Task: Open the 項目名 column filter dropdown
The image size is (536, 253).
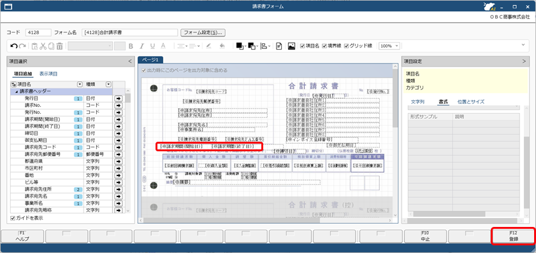Action: [x=80, y=84]
